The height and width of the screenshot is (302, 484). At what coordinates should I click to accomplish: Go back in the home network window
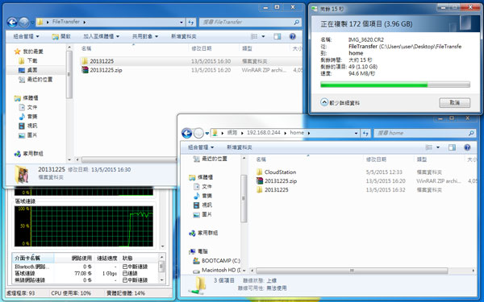pos(187,133)
